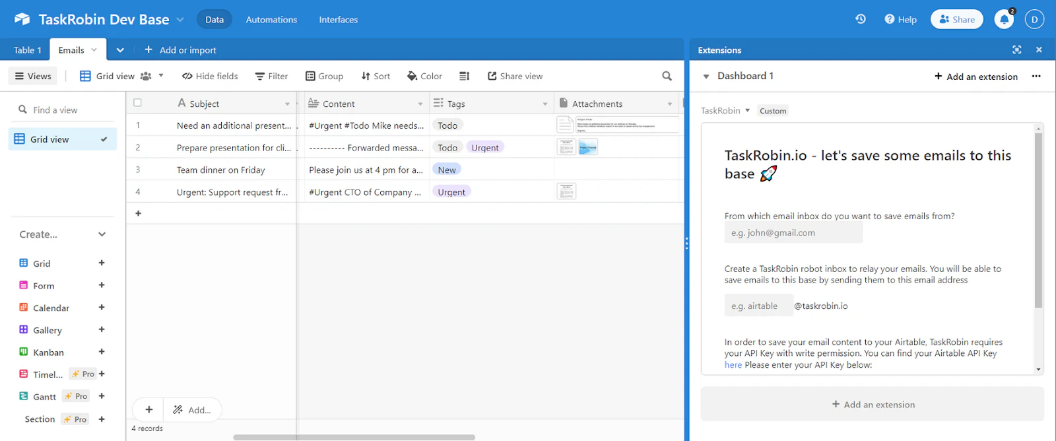Click the plus next to Gallery
The height and width of the screenshot is (441, 1056).
102,329
